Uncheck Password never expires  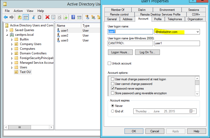pyautogui.click(x=113, y=88)
